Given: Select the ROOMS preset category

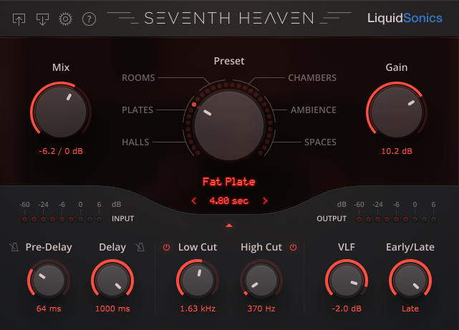Looking at the screenshot, I should pyautogui.click(x=138, y=78).
